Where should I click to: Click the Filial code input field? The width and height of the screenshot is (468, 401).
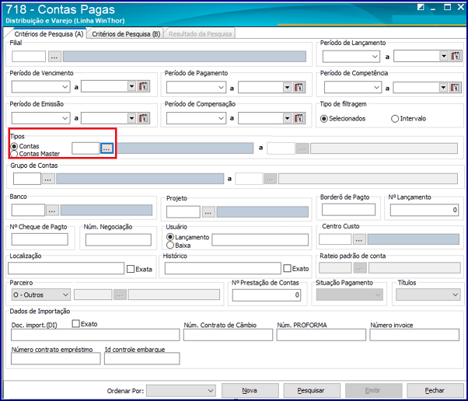point(29,57)
